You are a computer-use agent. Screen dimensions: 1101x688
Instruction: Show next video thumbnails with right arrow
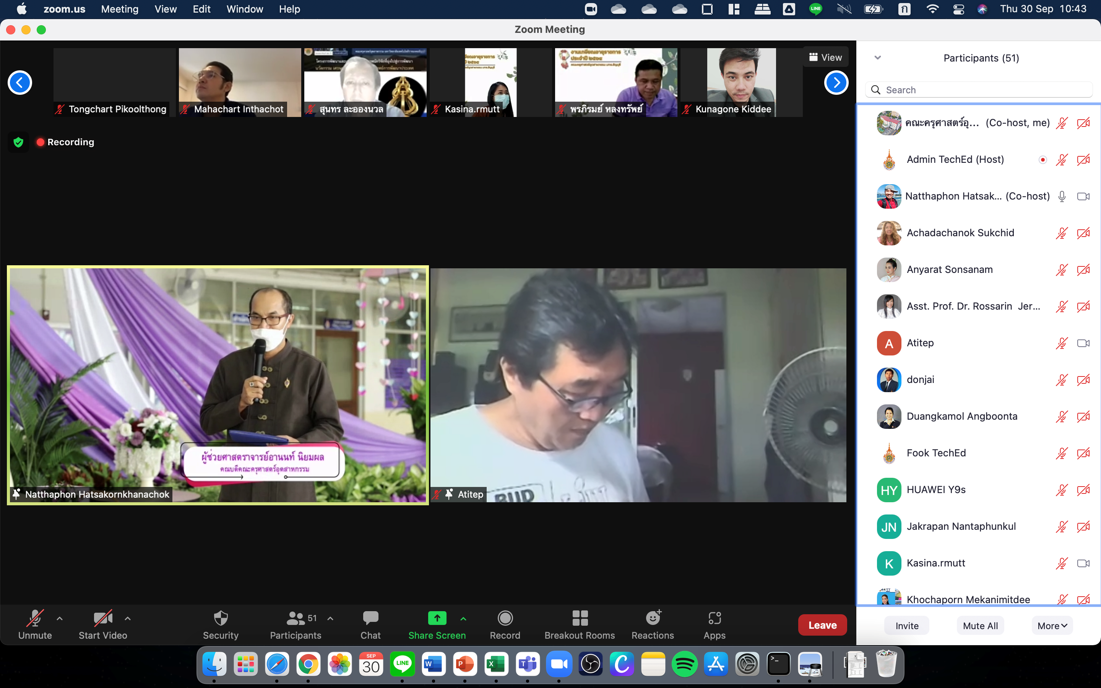pyautogui.click(x=836, y=83)
